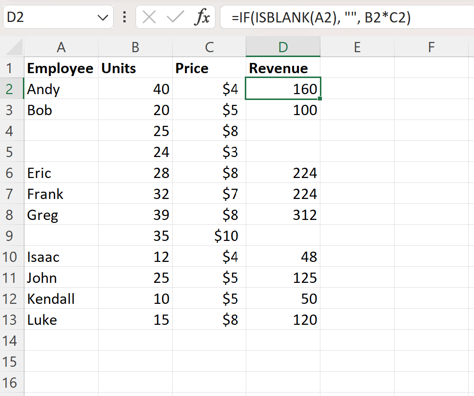Click the fill handle on cell D2
The width and height of the screenshot is (474, 396).
click(x=319, y=99)
